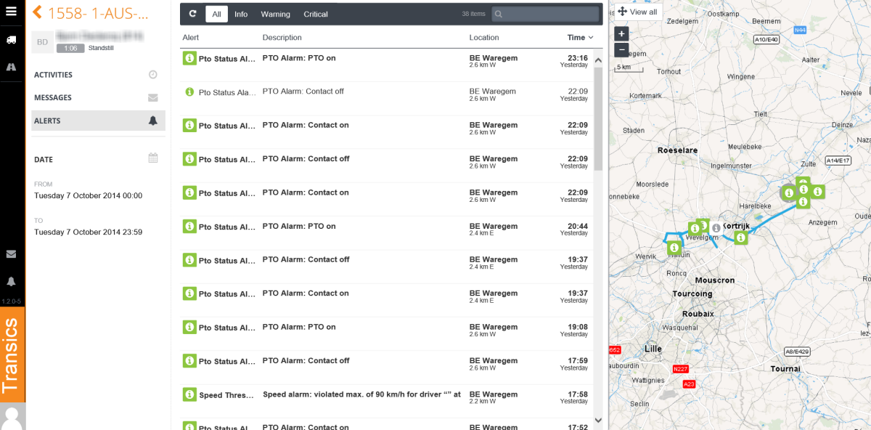Open the hamburger menu in the sidebar
The height and width of the screenshot is (430, 871).
11,12
